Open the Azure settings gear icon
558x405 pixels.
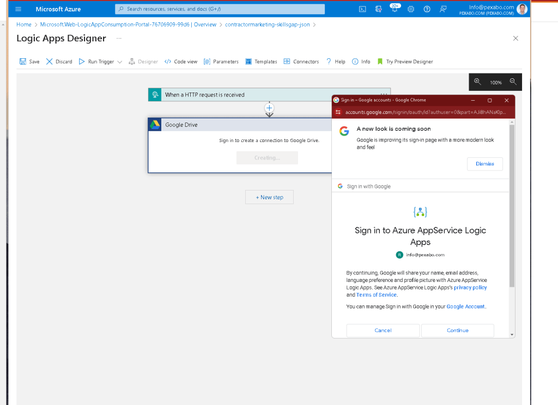pos(411,9)
